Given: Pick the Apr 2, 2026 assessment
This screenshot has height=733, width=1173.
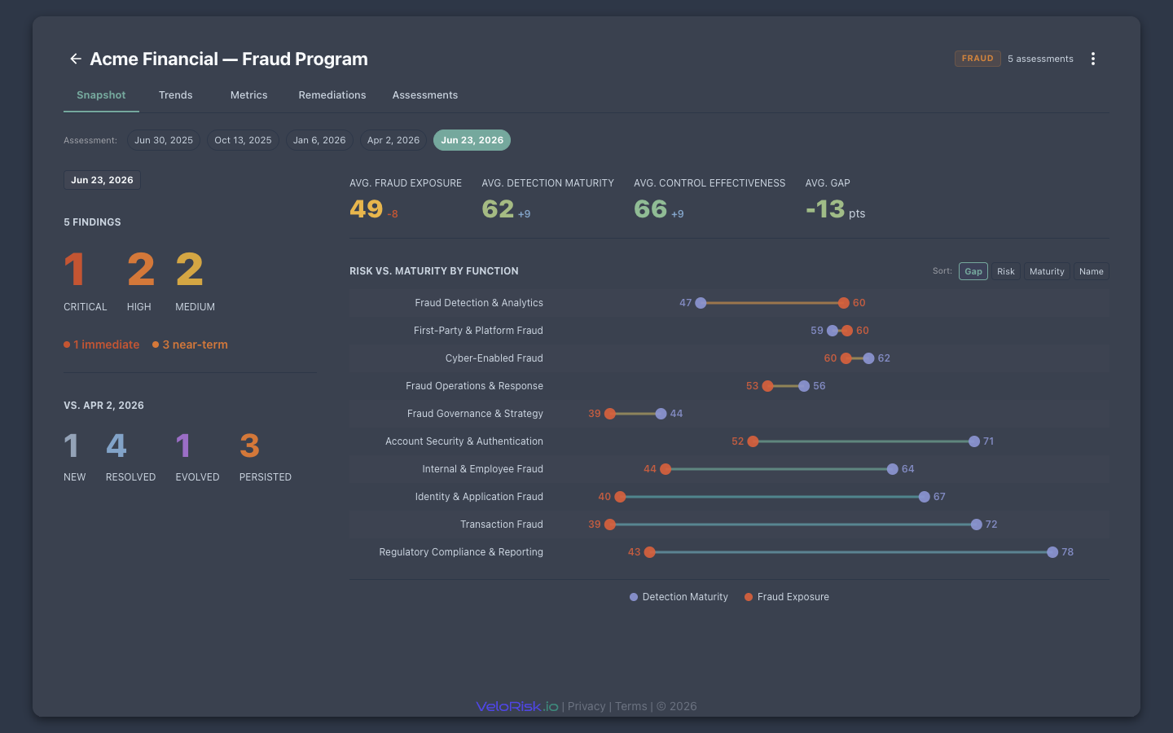Looking at the screenshot, I should coord(393,140).
